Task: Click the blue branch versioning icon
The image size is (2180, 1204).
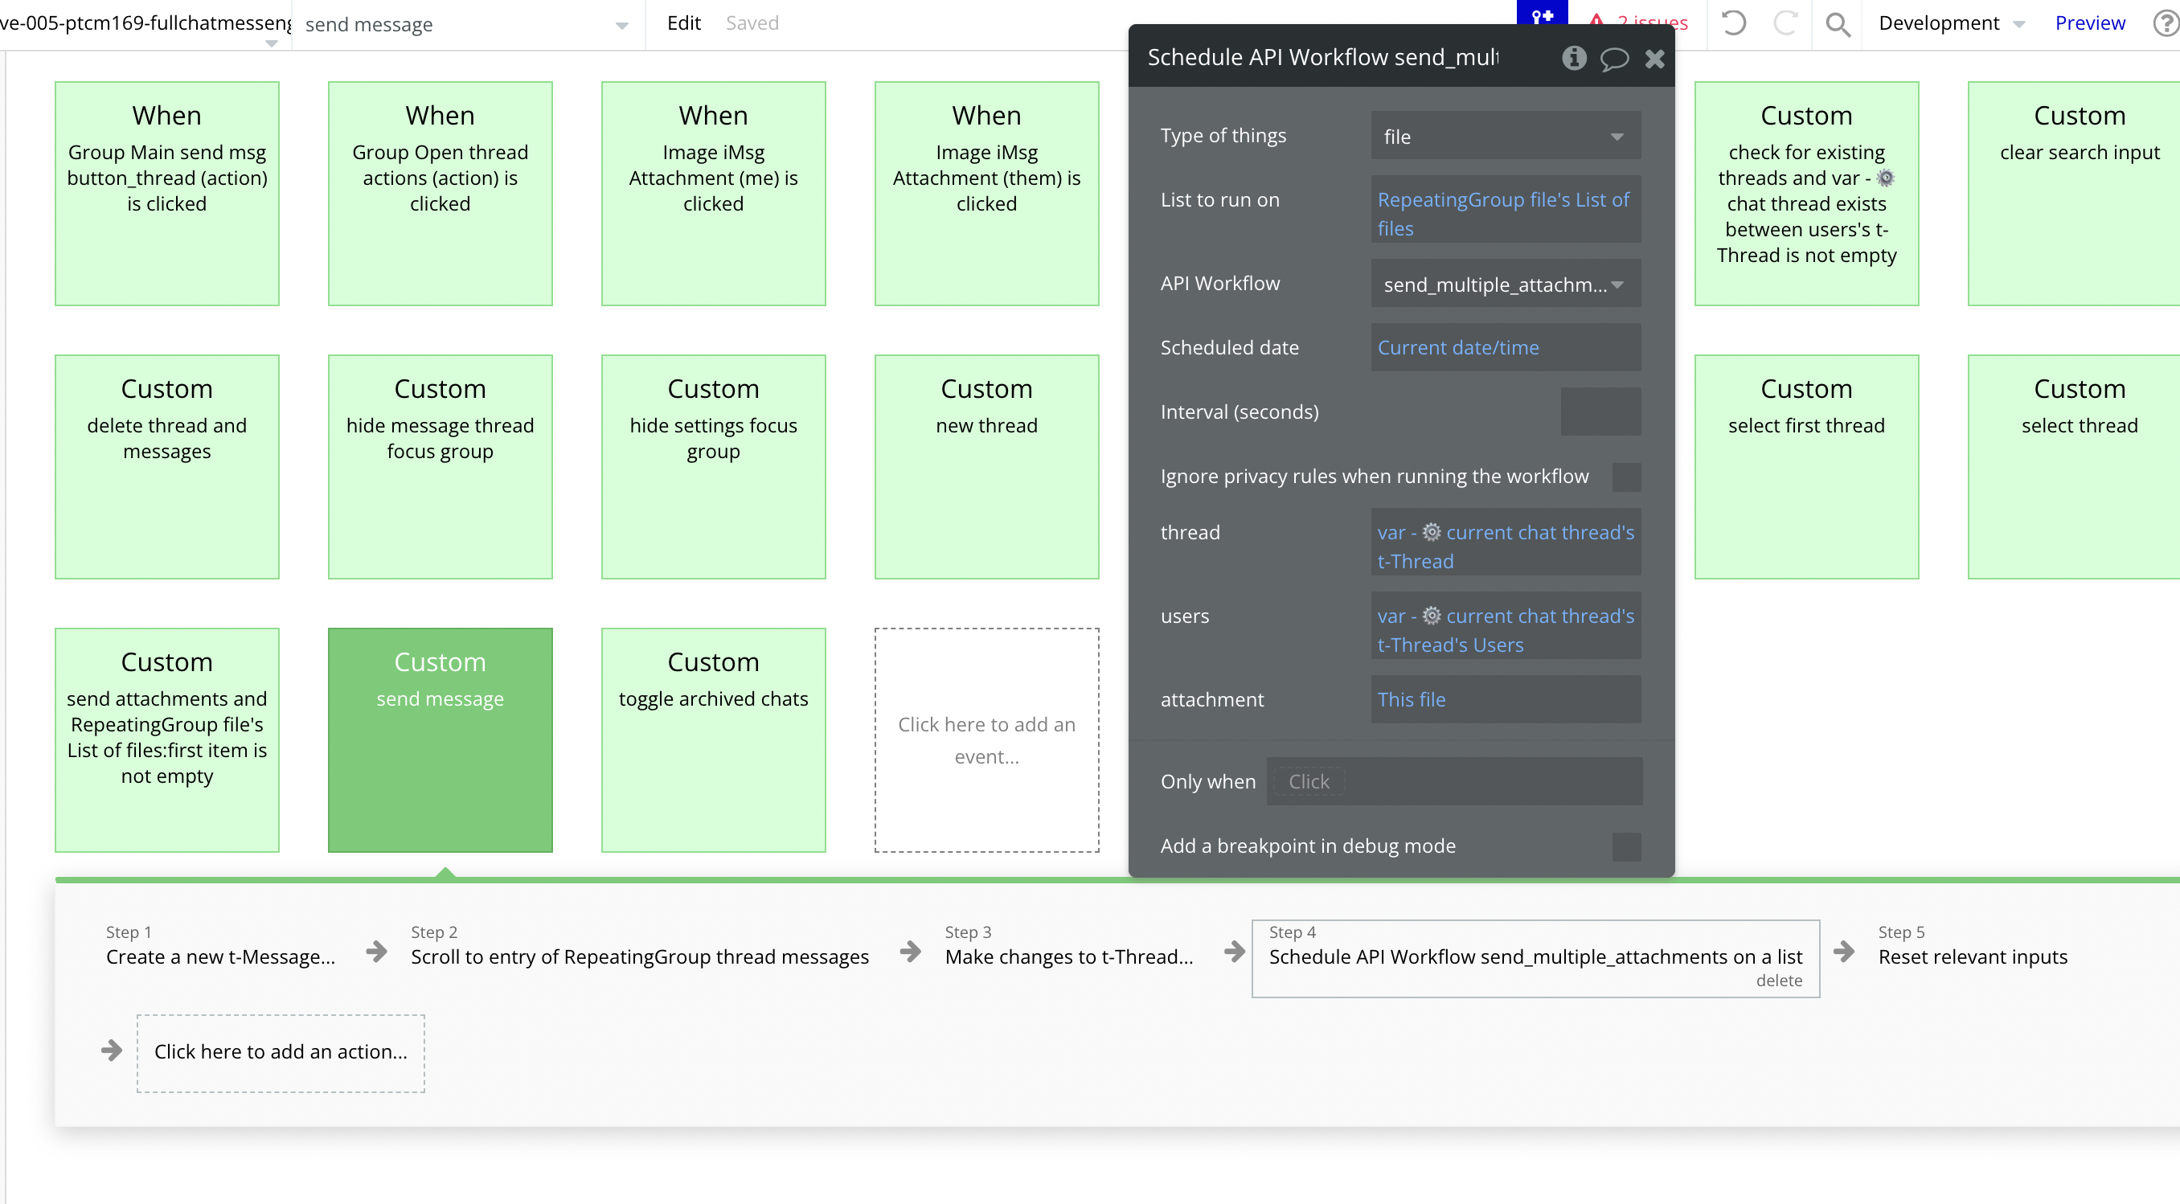Action: pyautogui.click(x=1542, y=15)
